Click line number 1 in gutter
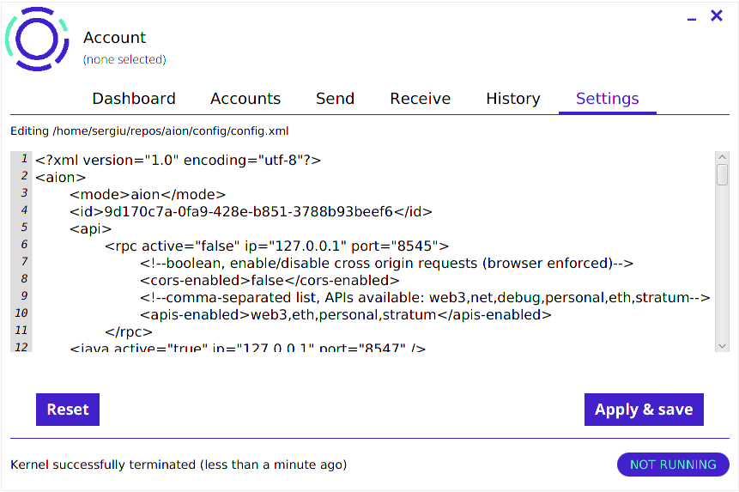The height and width of the screenshot is (492, 739). [x=24, y=159]
